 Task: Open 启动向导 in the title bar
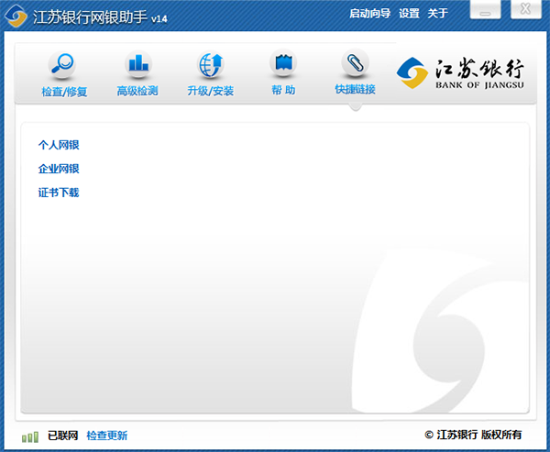click(369, 14)
